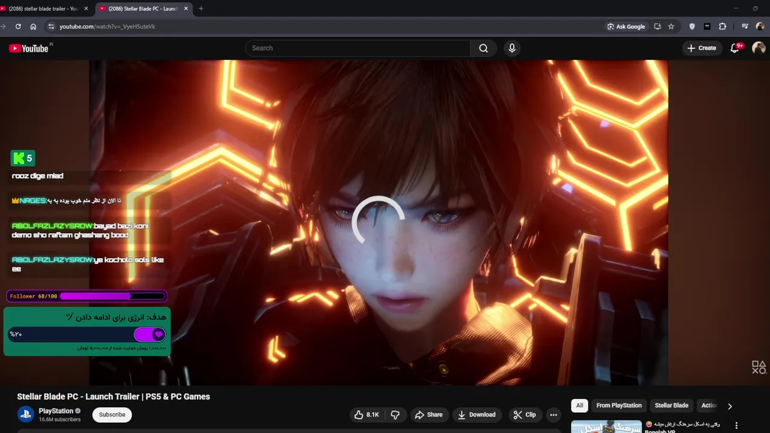Open the YouTube home logo

(x=28, y=48)
